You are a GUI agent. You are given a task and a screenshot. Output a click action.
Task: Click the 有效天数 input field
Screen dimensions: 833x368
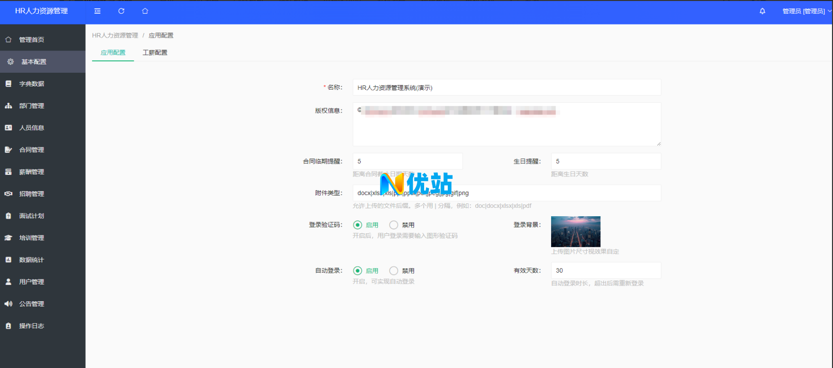pos(606,271)
